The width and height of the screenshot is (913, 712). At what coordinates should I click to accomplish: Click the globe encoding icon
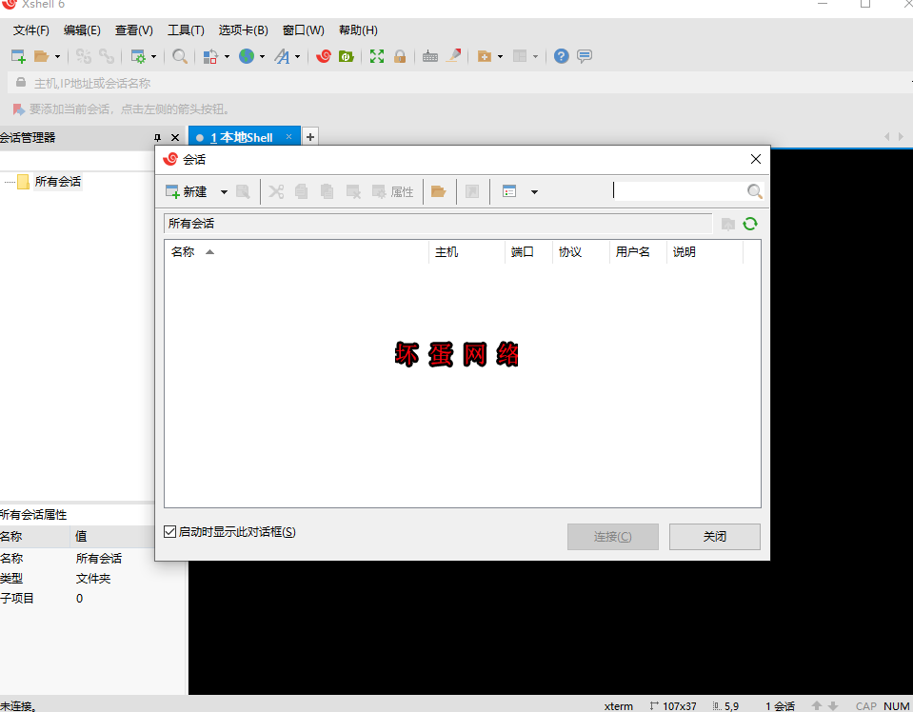[x=247, y=56]
